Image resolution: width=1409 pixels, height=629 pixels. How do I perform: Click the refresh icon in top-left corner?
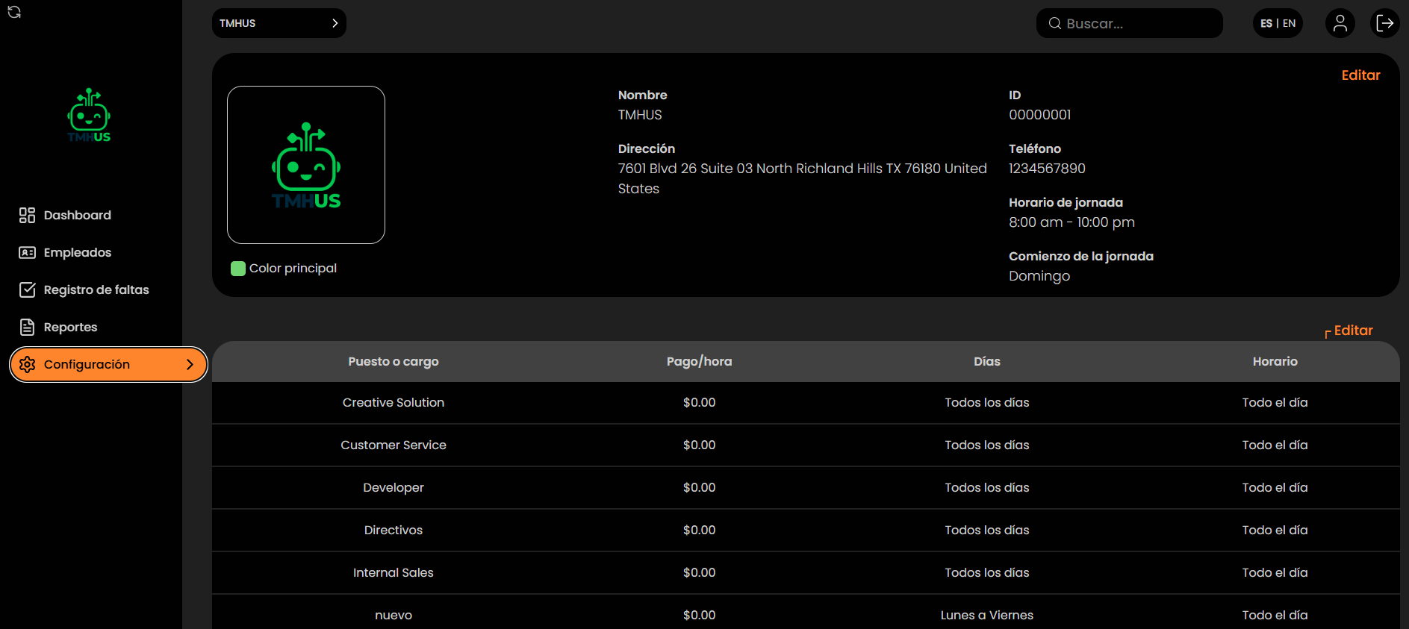pyautogui.click(x=14, y=12)
